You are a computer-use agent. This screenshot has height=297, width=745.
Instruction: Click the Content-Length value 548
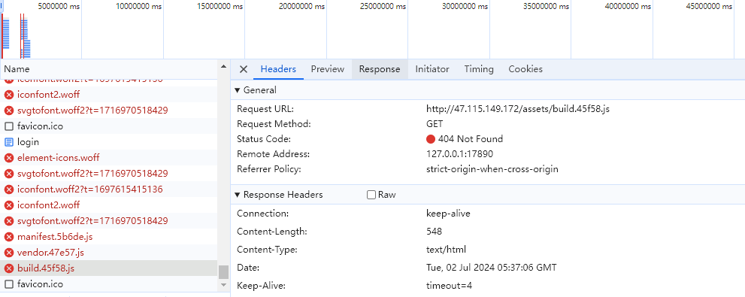click(435, 232)
